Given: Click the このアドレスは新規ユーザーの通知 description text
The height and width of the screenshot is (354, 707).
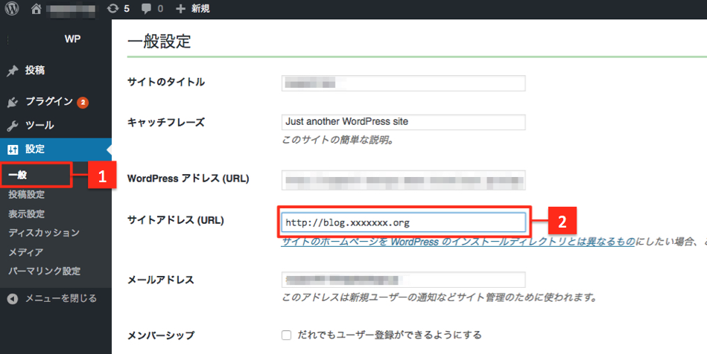Looking at the screenshot, I should [x=440, y=297].
